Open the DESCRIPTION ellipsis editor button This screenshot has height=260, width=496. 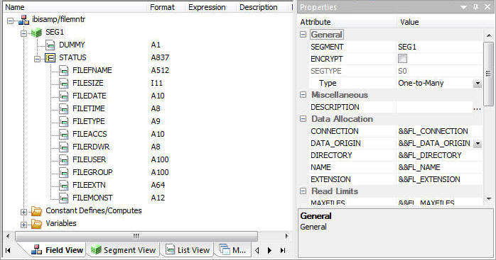coord(477,108)
